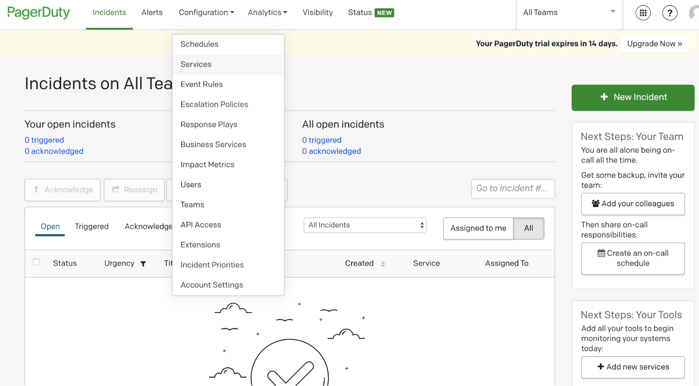Click the Upgrade Now link
The image size is (699, 386).
pos(654,44)
